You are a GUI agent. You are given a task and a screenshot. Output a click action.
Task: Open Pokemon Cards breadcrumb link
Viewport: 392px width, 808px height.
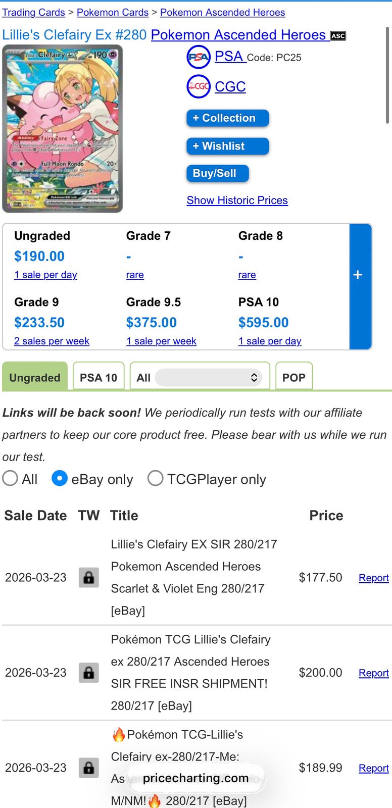tap(113, 12)
